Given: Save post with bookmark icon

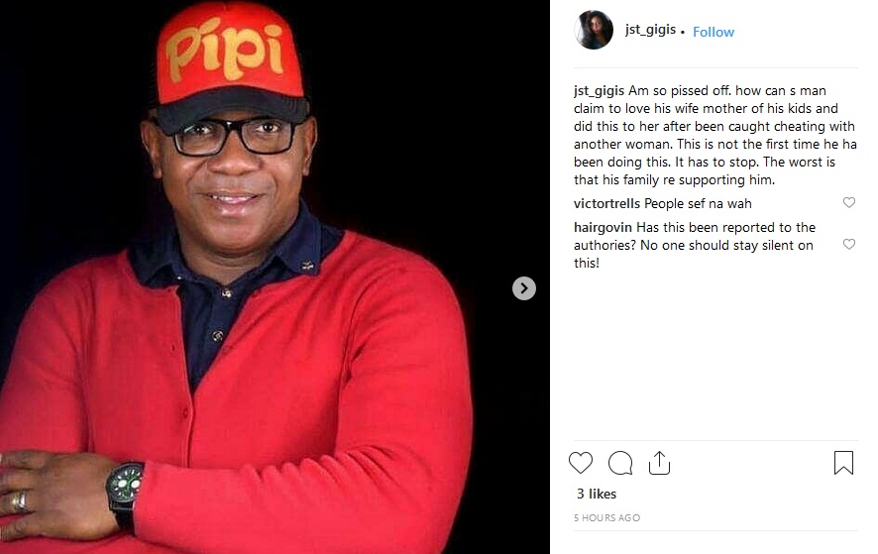Looking at the screenshot, I should [x=843, y=463].
